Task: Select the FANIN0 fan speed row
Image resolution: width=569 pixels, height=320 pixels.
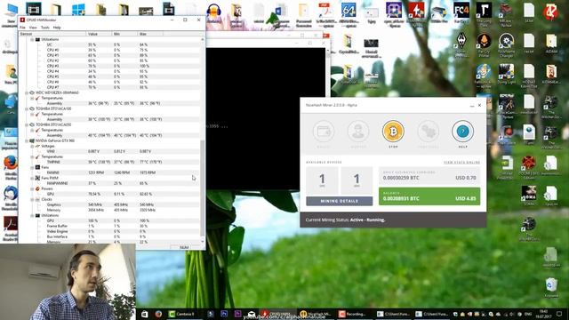Action: click(x=110, y=172)
